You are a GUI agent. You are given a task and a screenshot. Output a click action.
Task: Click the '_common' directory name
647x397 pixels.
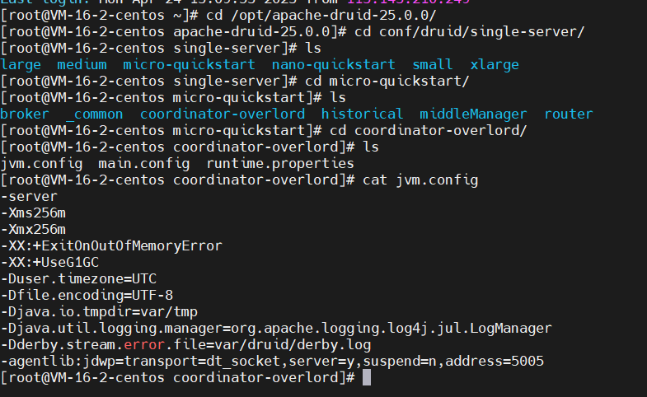pyautogui.click(x=94, y=114)
